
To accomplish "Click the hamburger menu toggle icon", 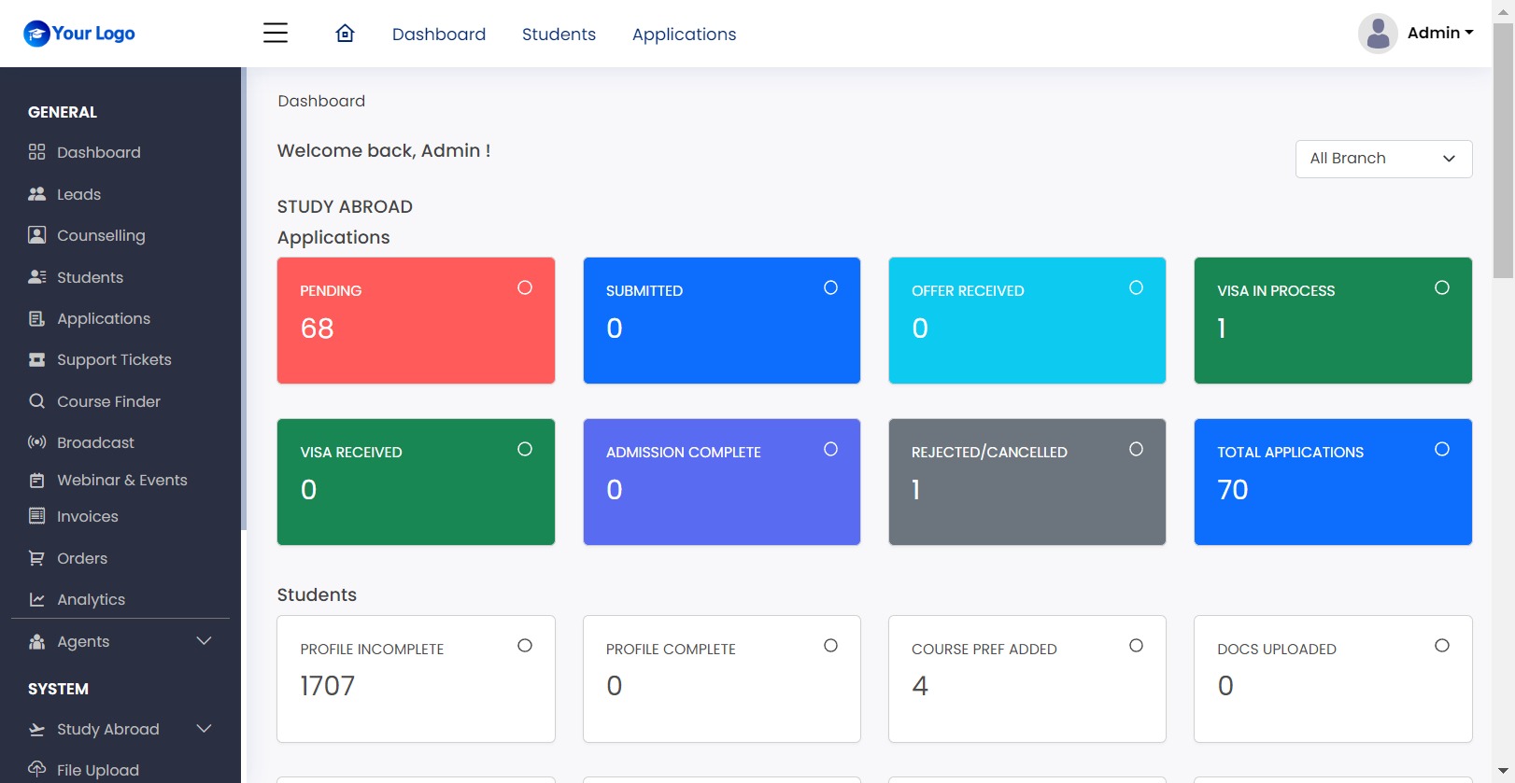I will (x=276, y=34).
